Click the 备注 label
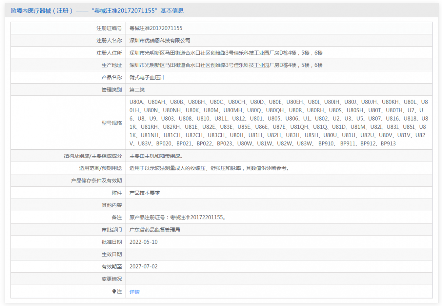This screenshot has width=442, height=306. click(x=117, y=218)
